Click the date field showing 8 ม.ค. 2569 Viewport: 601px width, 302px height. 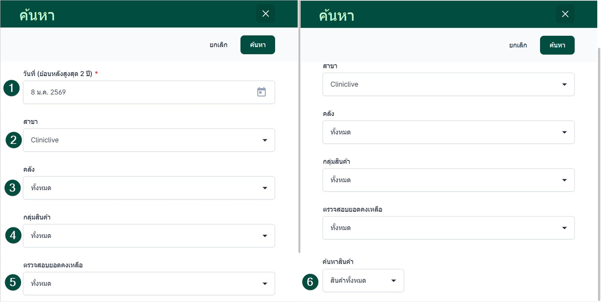[149, 92]
